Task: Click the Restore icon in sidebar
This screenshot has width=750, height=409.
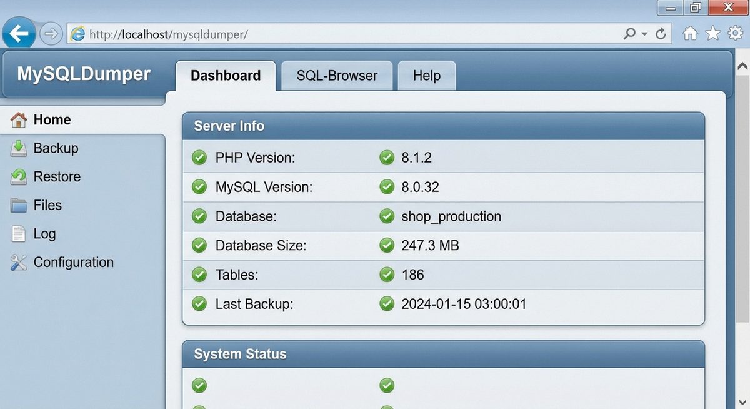Action: point(19,177)
